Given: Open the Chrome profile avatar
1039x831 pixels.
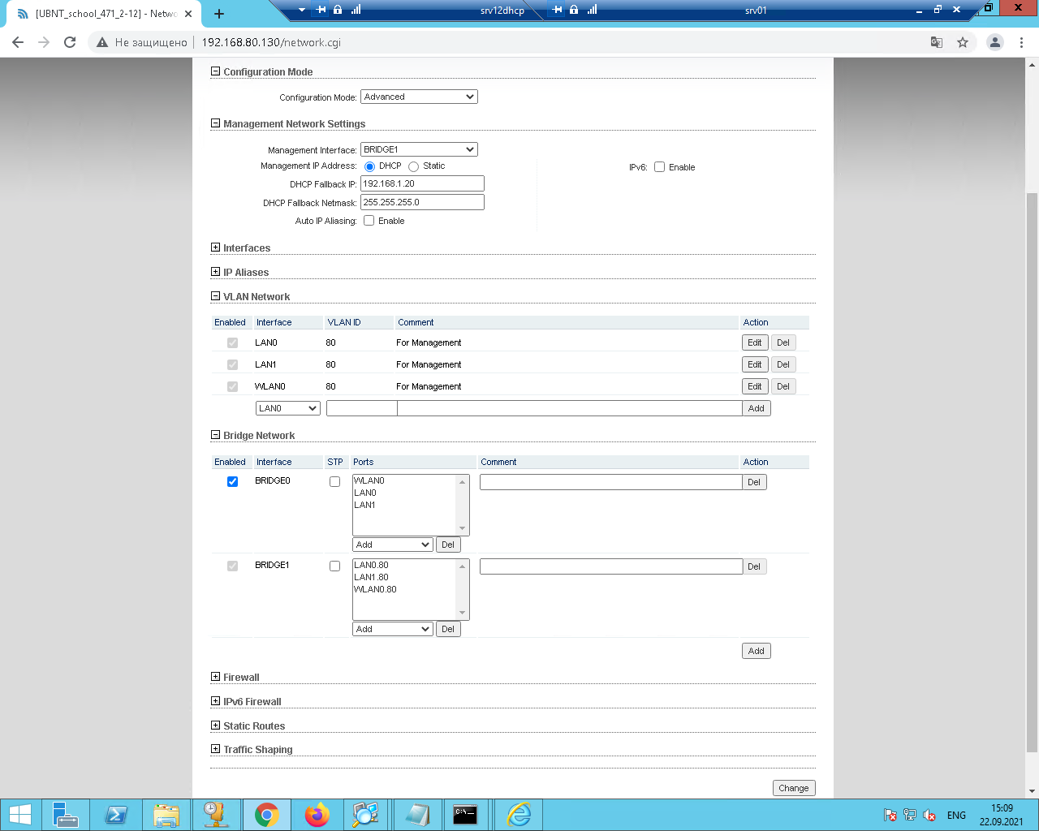Looking at the screenshot, I should tap(995, 42).
